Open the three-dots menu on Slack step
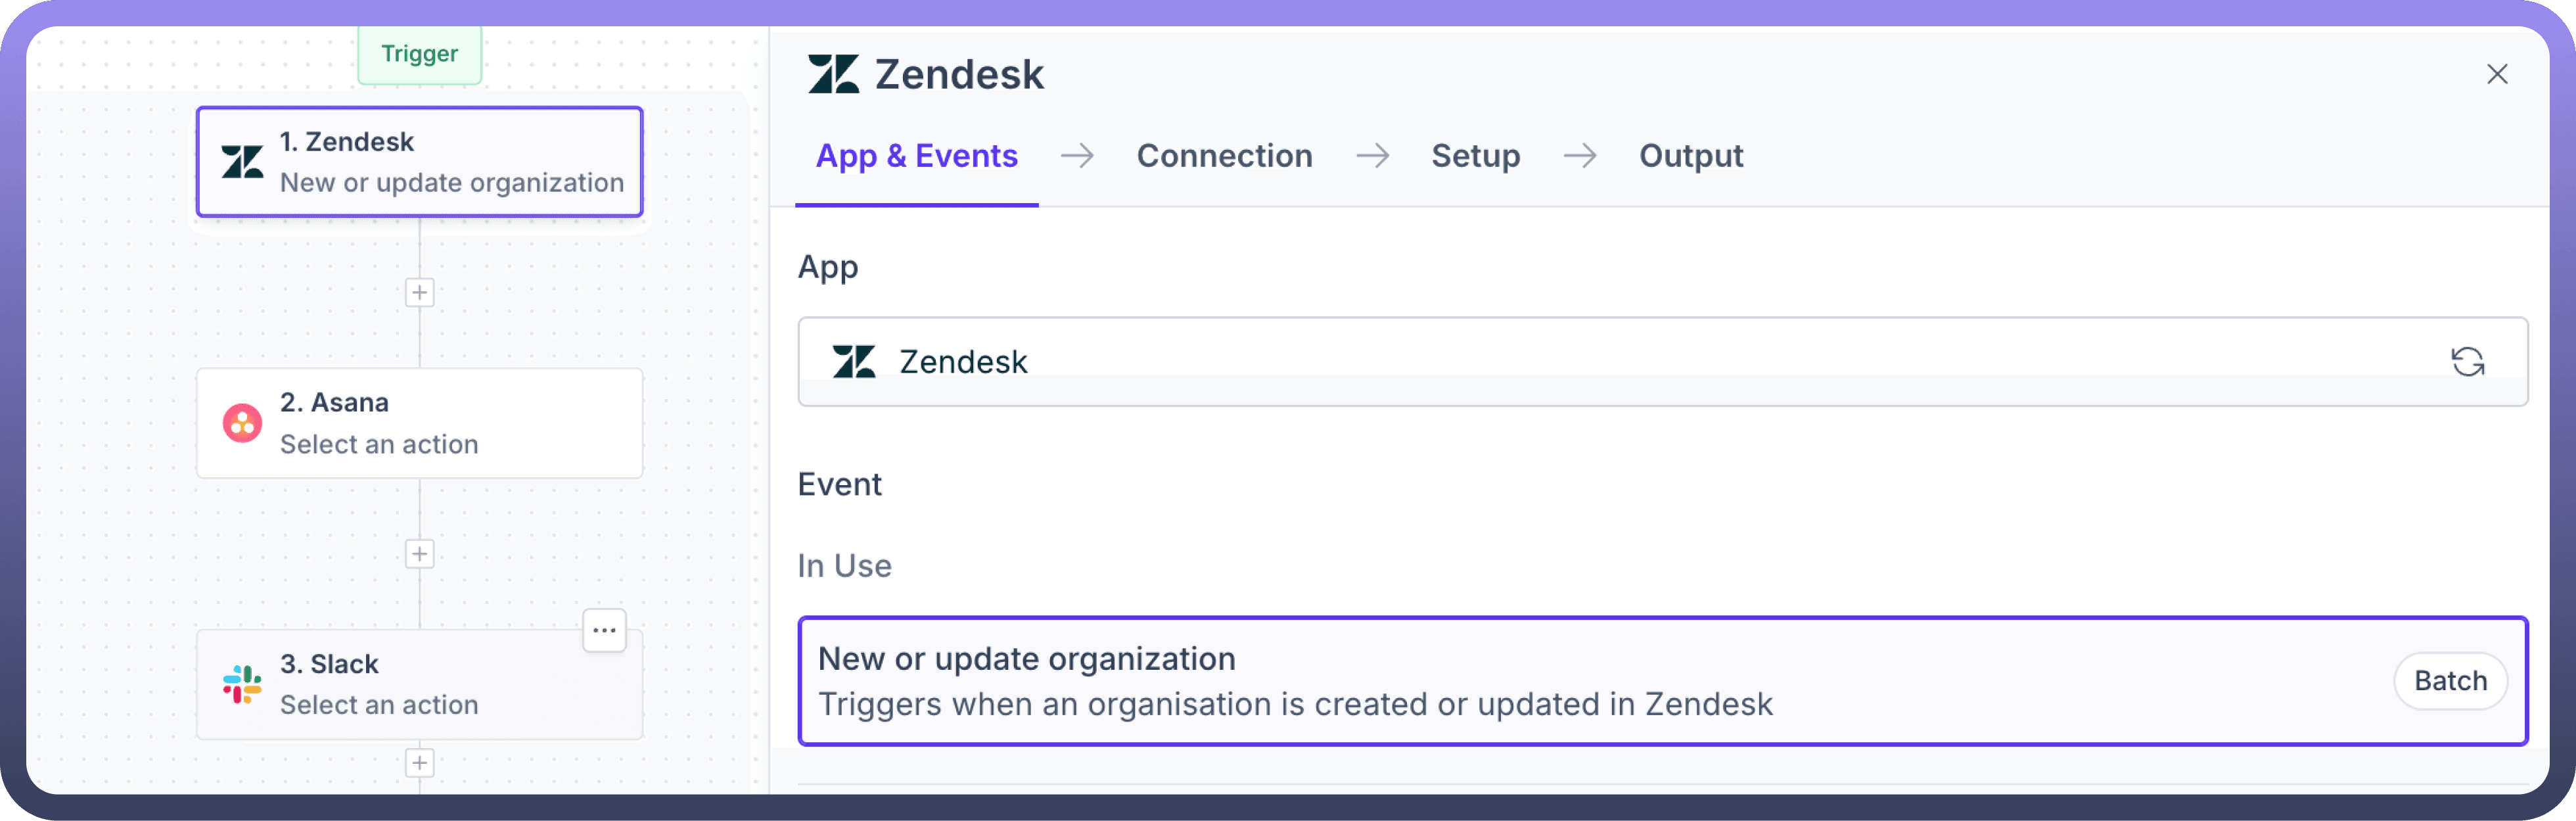 pyautogui.click(x=604, y=630)
